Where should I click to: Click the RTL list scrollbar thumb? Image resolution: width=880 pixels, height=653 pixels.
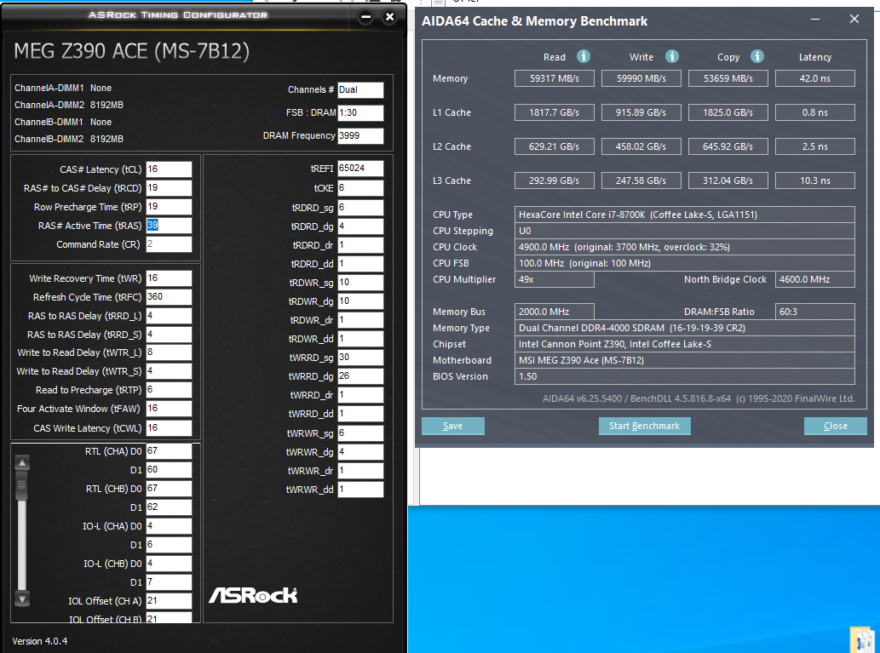(x=22, y=485)
